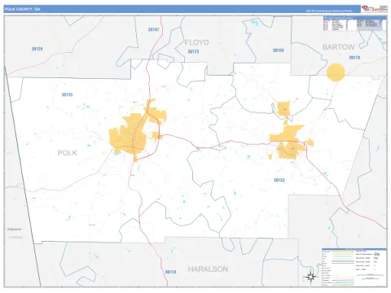Image resolution: width=391 pixels, height=293 pixels.
Task: Click the BARTOW county label
Action: click(x=338, y=47)
